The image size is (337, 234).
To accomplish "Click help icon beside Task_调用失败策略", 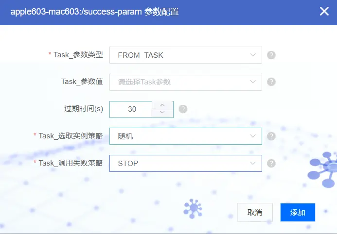I will tap(271, 163).
